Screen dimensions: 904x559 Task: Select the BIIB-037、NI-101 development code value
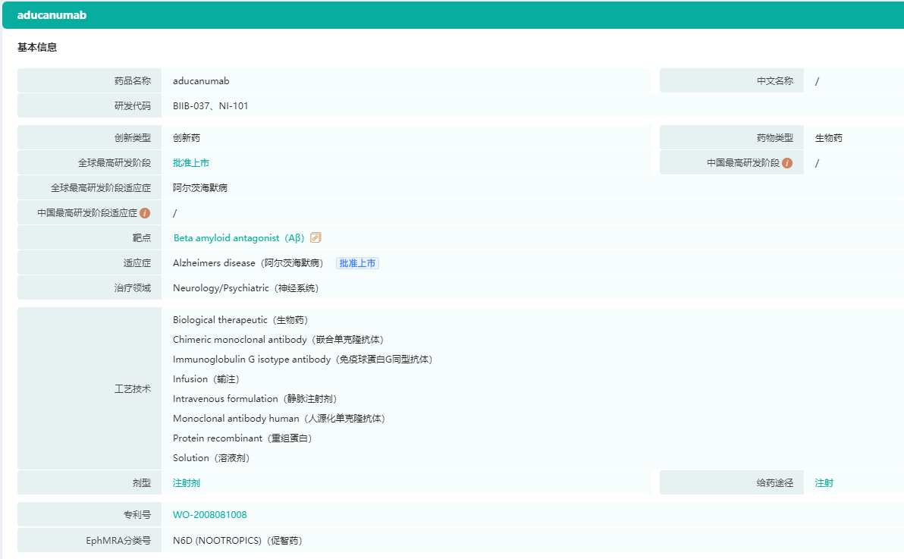pos(210,106)
